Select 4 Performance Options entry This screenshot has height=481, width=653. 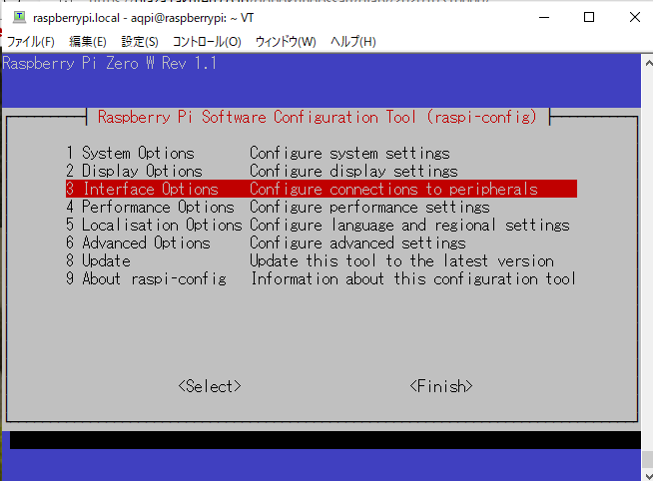click(x=322, y=207)
